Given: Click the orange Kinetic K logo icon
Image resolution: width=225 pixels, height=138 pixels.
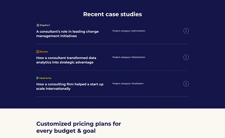Looking at the screenshot, I should point(38,52).
